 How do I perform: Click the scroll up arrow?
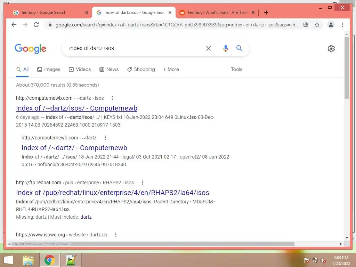click(347, 34)
